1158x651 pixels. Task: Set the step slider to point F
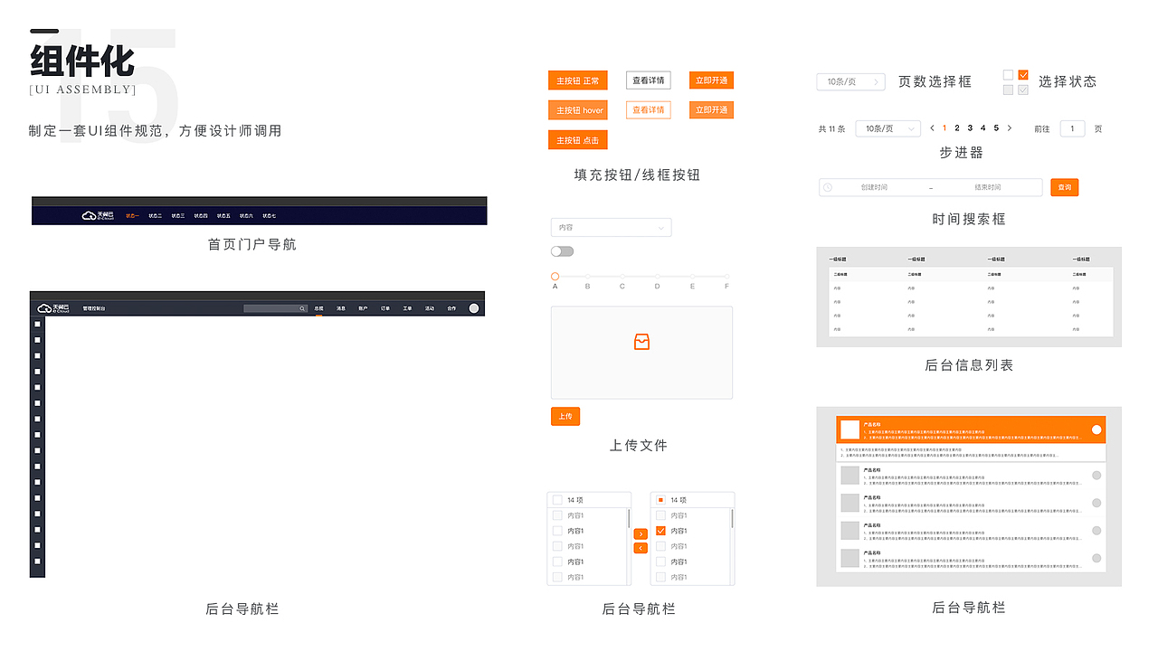(x=727, y=276)
